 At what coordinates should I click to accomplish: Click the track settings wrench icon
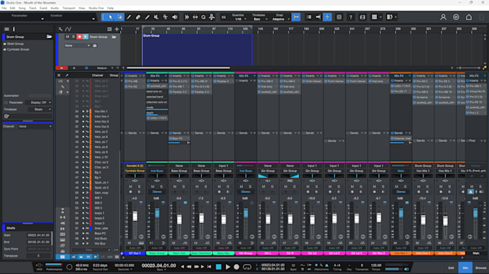click(x=60, y=29)
